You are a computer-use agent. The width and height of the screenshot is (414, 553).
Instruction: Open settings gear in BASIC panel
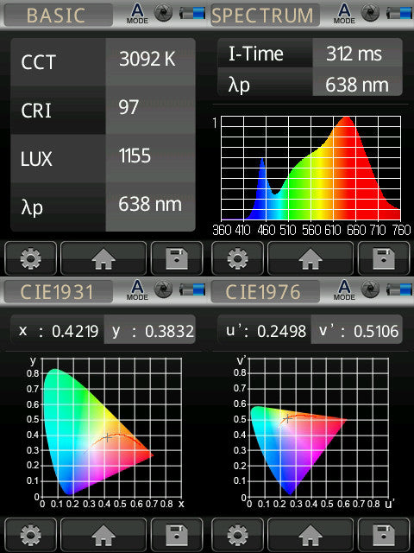point(31,258)
